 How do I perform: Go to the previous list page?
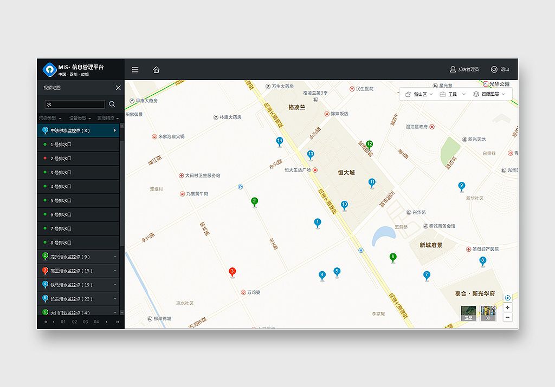point(54,322)
